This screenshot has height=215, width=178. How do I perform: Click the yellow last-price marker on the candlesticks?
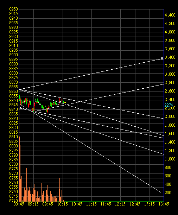tap(65, 102)
